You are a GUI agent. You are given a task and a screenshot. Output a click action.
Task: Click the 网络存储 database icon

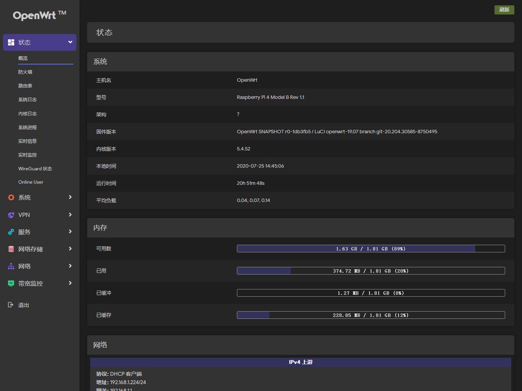[11, 249]
